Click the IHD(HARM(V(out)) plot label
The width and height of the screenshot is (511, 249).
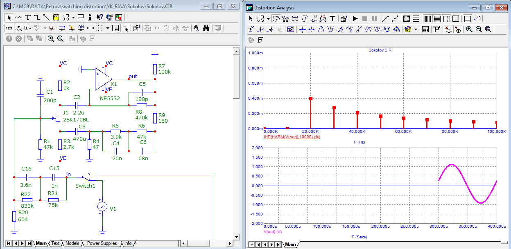coord(292,136)
